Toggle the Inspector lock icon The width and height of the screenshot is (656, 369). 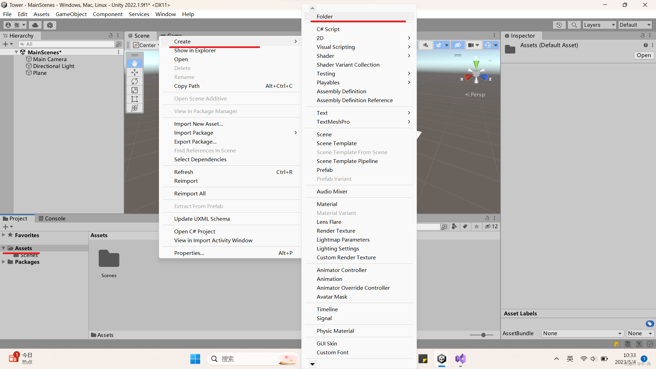point(642,36)
